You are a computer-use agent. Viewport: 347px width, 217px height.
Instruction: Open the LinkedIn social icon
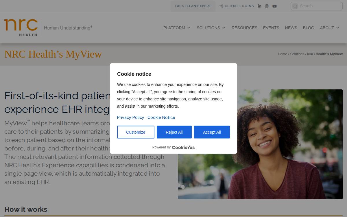259,6
